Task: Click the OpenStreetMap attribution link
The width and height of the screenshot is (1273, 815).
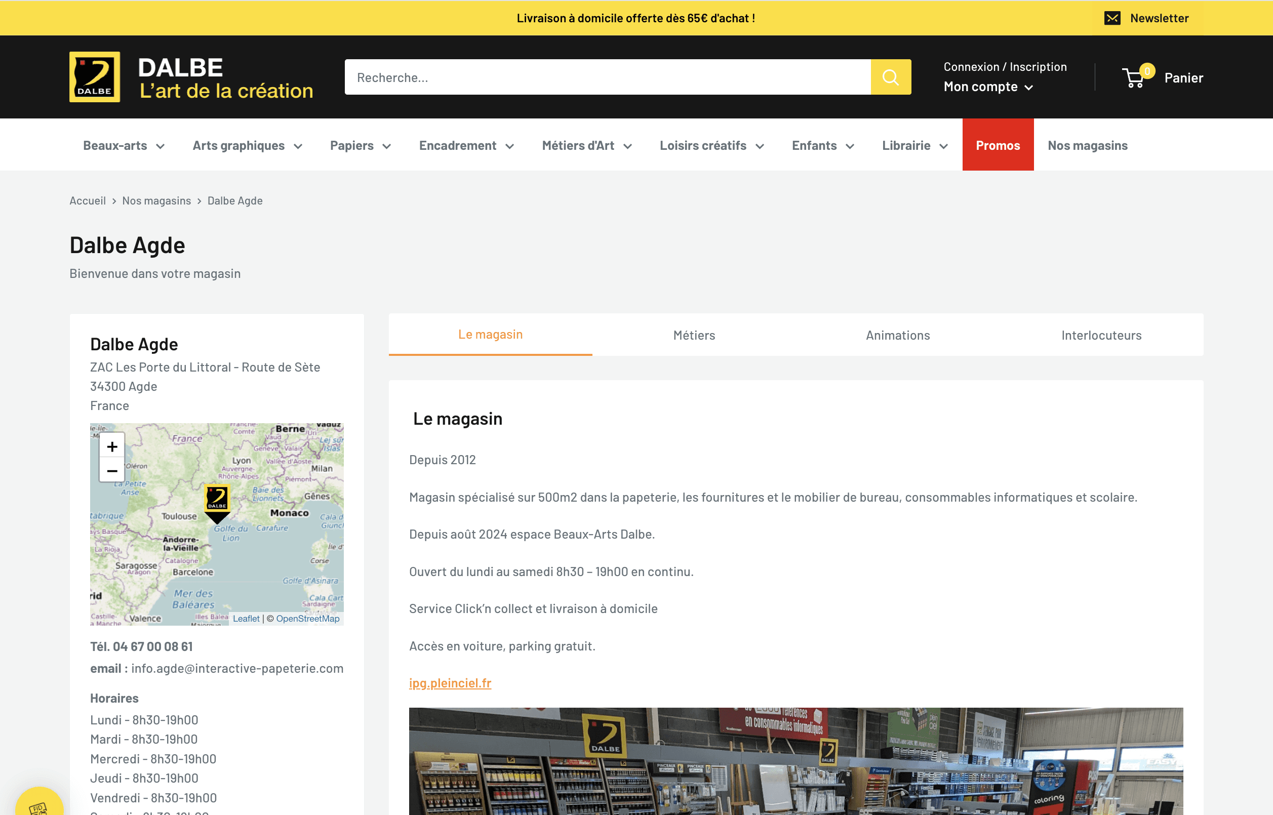Action: click(x=307, y=619)
